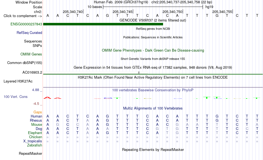The height and width of the screenshot is (160, 263).
Task: Click the blue oval mark in PhyloP track
Action: [x=108, y=98]
